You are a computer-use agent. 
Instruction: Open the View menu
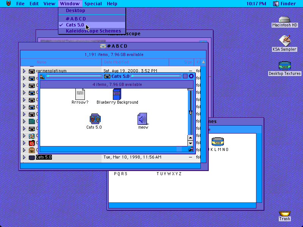[x=49, y=3]
